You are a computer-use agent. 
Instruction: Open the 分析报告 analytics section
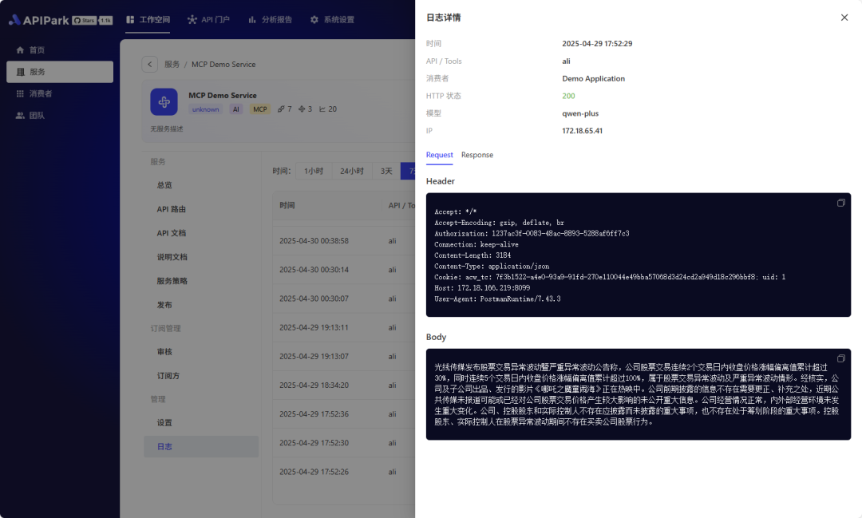coord(278,19)
